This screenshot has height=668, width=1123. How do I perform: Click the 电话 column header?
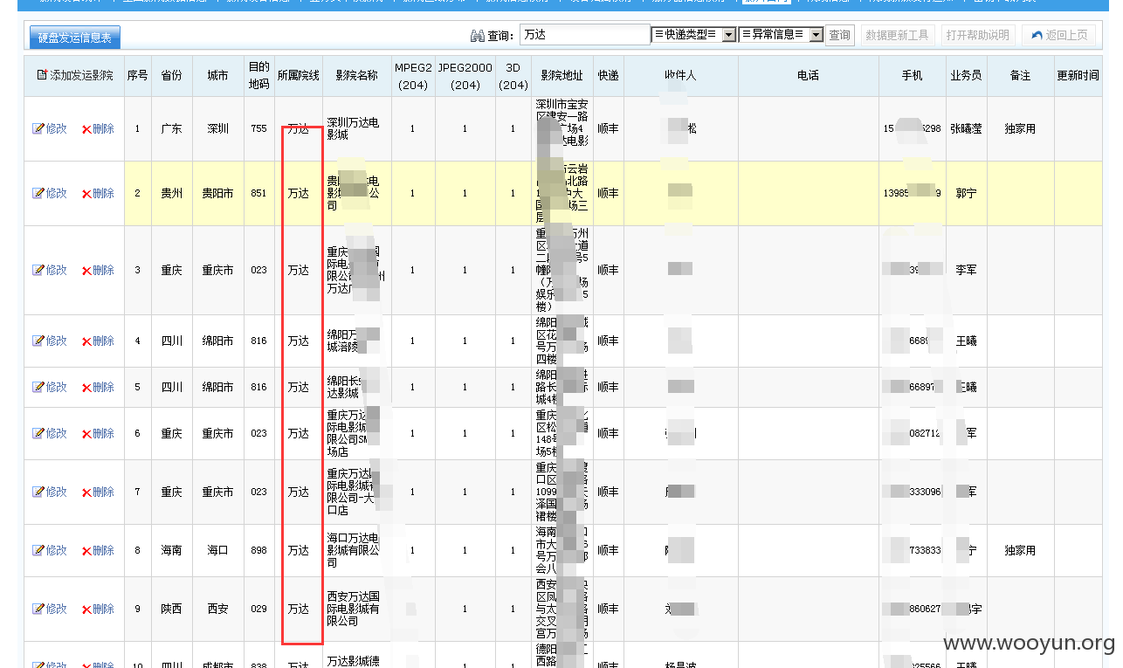tap(808, 76)
